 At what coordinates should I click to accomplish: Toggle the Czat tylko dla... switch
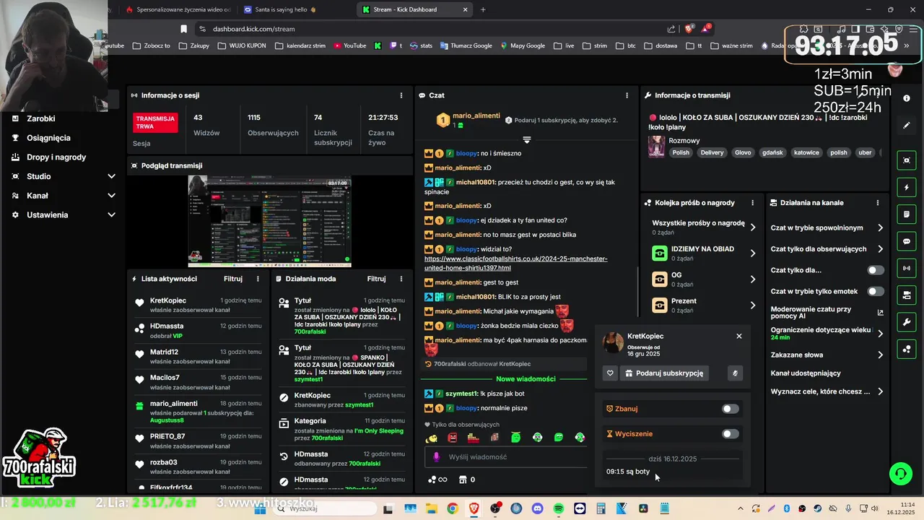pos(876,270)
